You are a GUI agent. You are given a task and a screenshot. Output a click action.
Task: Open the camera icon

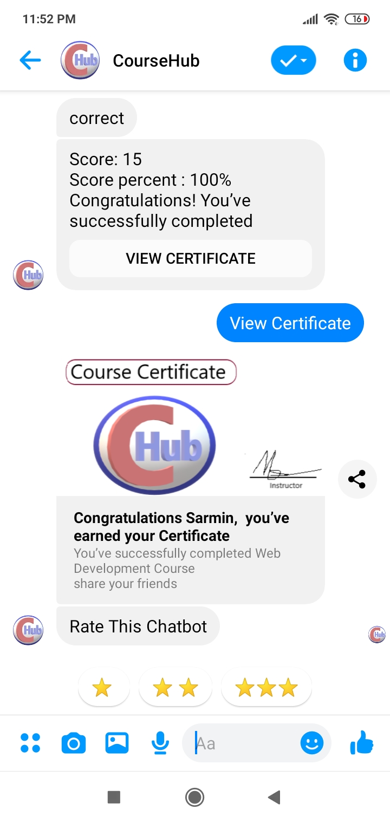point(74,743)
